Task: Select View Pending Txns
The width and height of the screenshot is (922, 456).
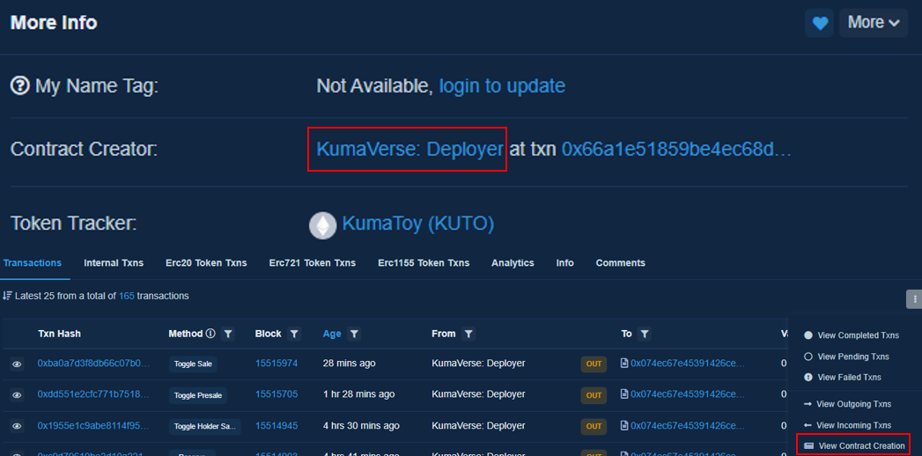Action: [846, 357]
